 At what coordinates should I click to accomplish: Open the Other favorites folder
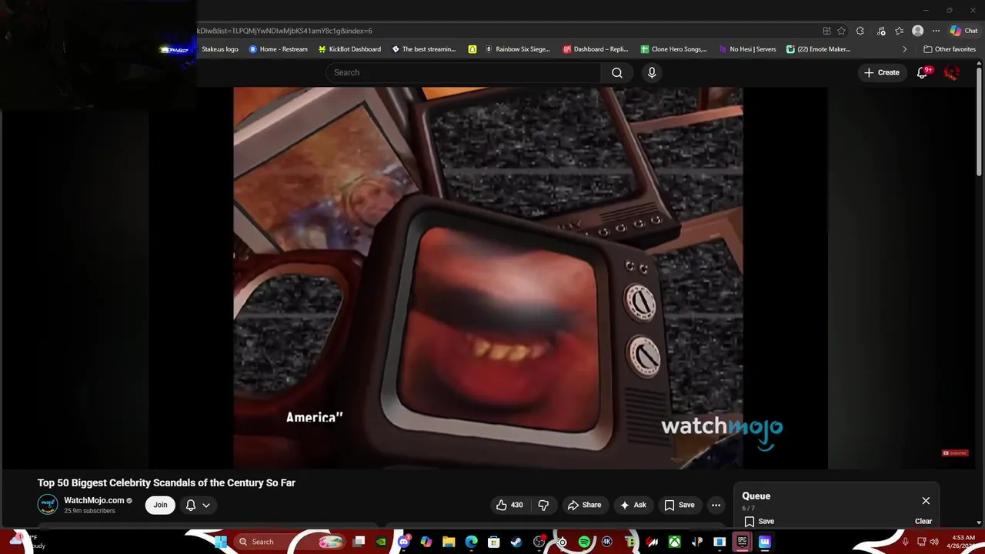click(x=950, y=49)
